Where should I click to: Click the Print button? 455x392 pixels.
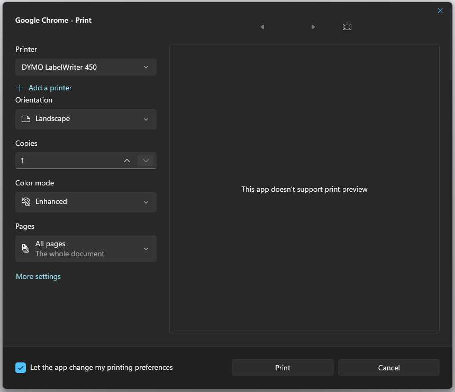(283, 368)
